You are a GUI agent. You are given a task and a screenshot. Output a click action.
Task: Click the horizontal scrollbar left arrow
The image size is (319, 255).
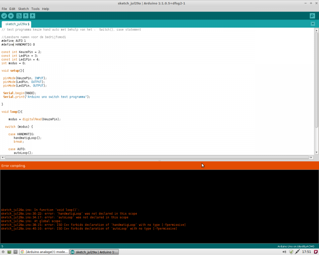click(2, 157)
